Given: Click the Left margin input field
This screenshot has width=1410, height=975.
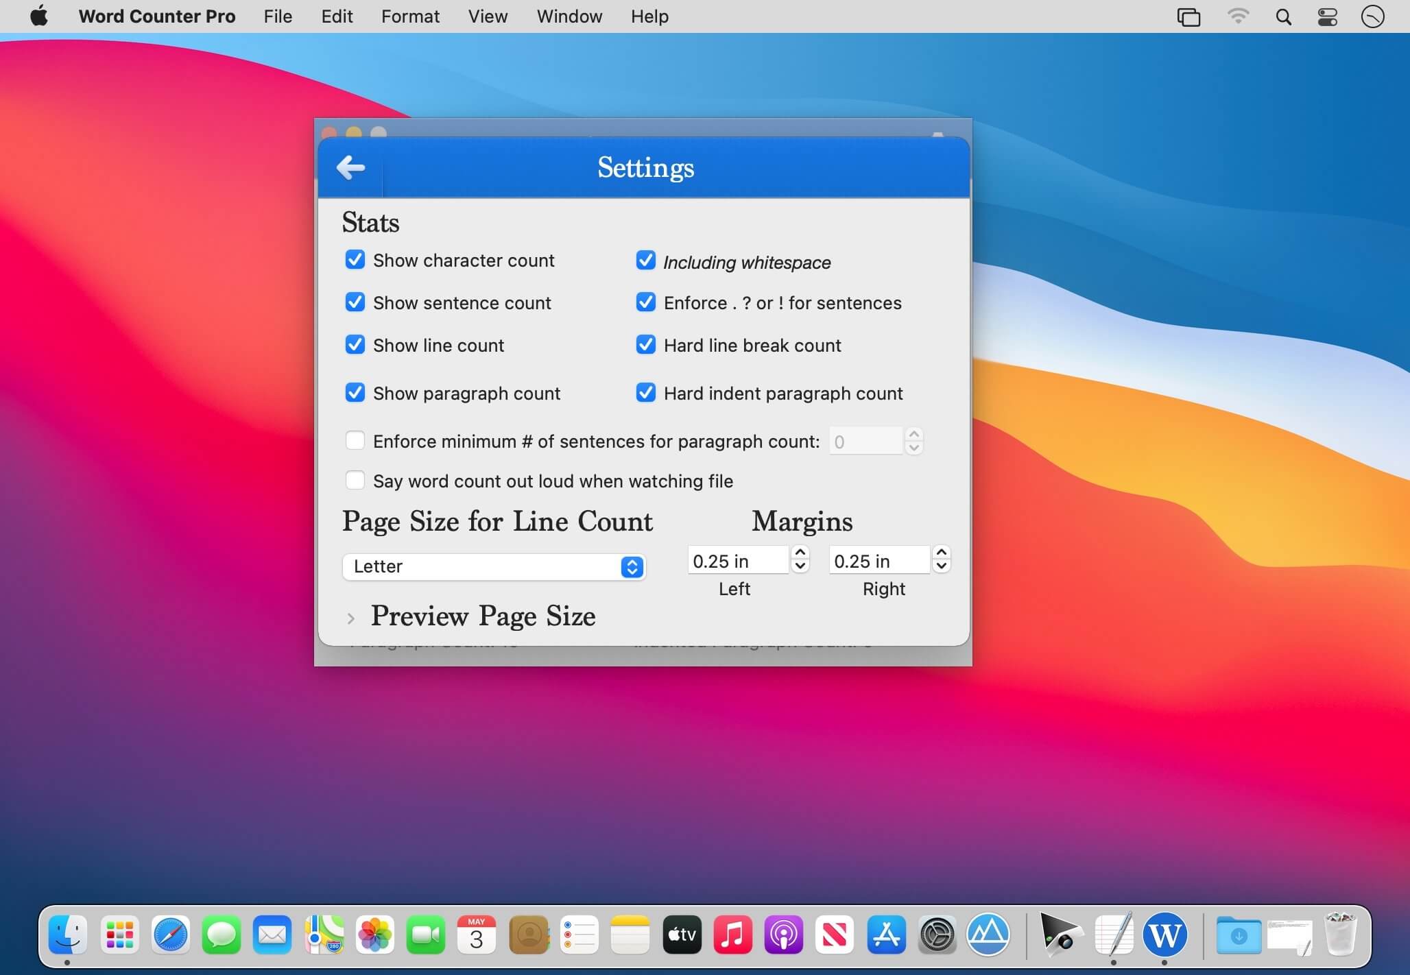Looking at the screenshot, I should [x=739, y=560].
